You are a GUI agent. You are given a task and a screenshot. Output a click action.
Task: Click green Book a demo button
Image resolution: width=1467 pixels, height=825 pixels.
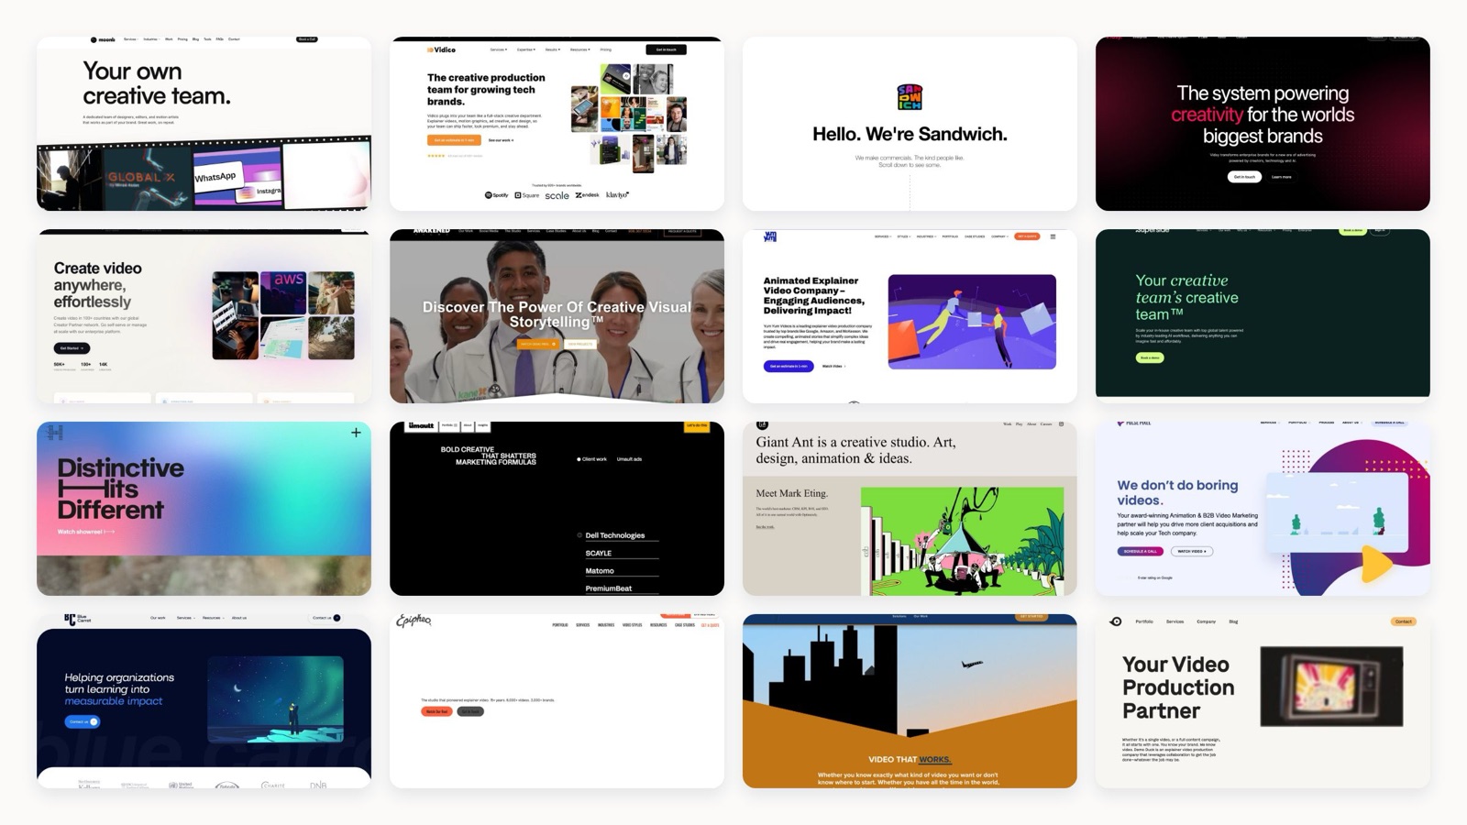1150,357
